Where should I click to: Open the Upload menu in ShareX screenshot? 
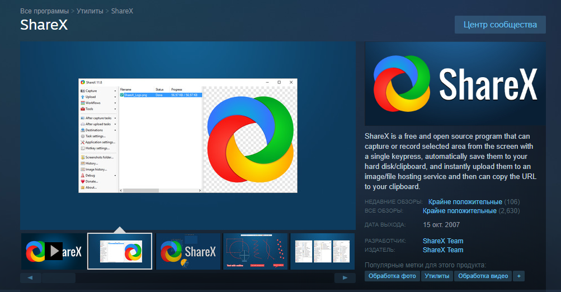[98, 97]
